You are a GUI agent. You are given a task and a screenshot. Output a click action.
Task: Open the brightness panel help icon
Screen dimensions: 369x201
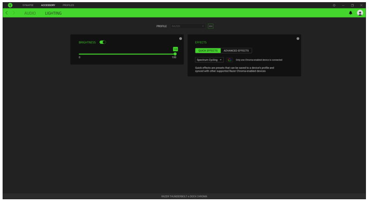pyautogui.click(x=181, y=39)
